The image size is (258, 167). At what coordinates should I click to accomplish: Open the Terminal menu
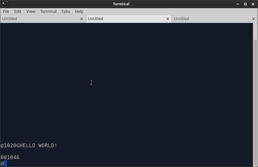coord(48,11)
